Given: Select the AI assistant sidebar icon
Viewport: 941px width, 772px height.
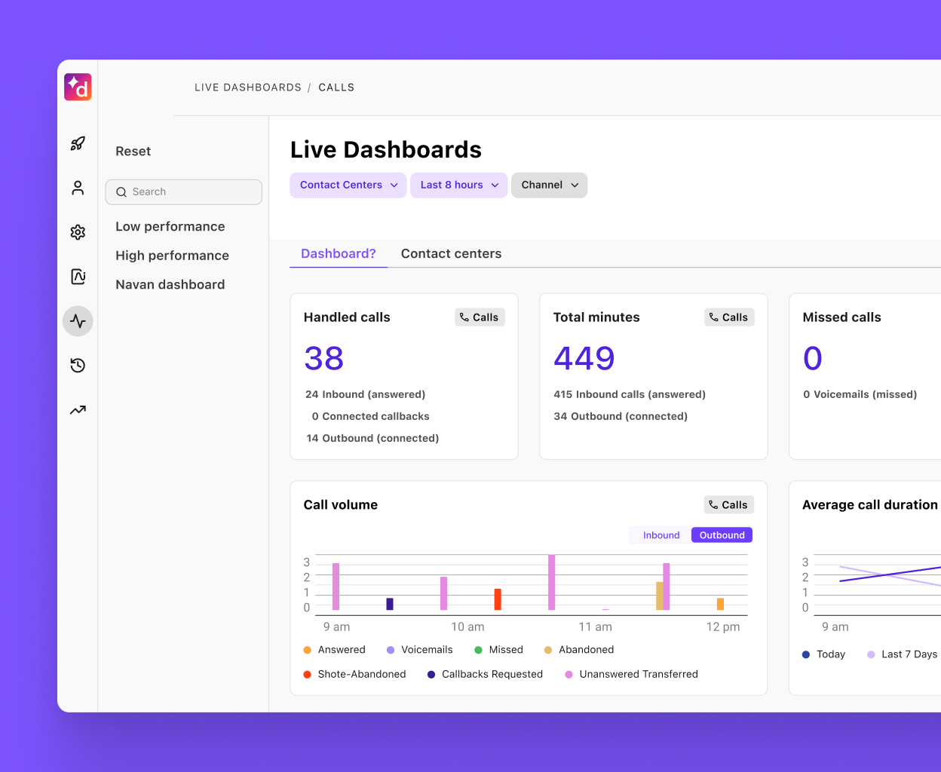Looking at the screenshot, I should point(78,277).
